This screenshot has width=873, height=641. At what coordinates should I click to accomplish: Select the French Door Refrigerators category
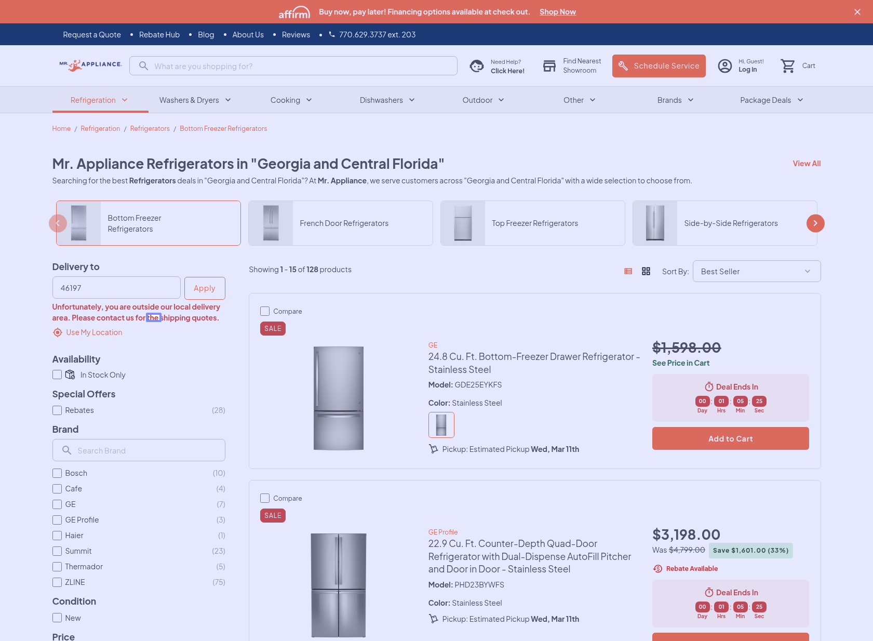coord(341,223)
